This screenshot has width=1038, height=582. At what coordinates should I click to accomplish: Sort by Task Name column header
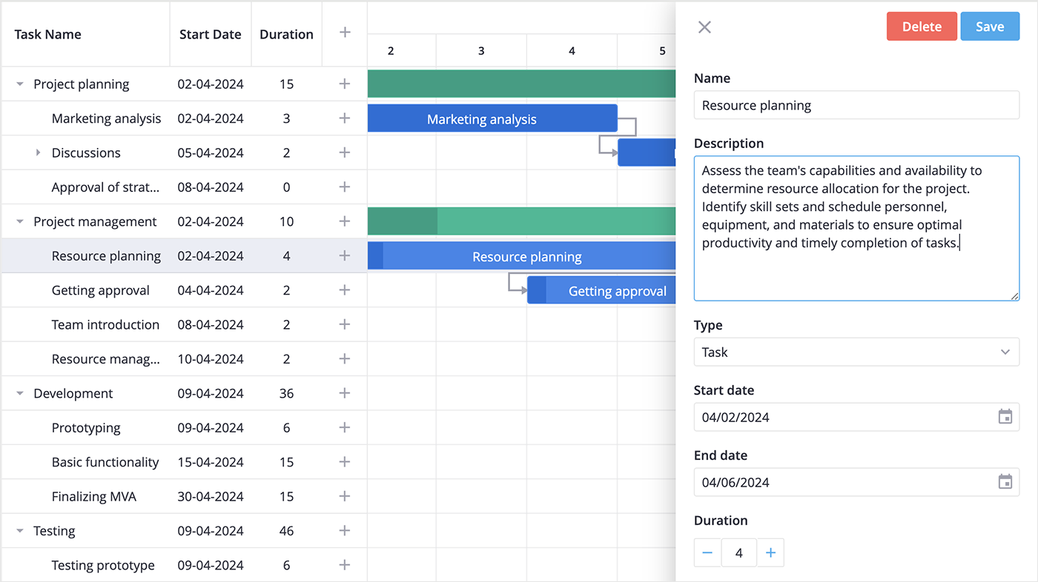pyautogui.click(x=85, y=34)
